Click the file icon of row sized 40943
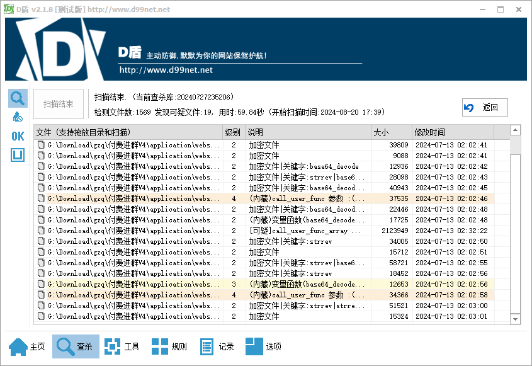The height and width of the screenshot is (366, 532). (41, 188)
